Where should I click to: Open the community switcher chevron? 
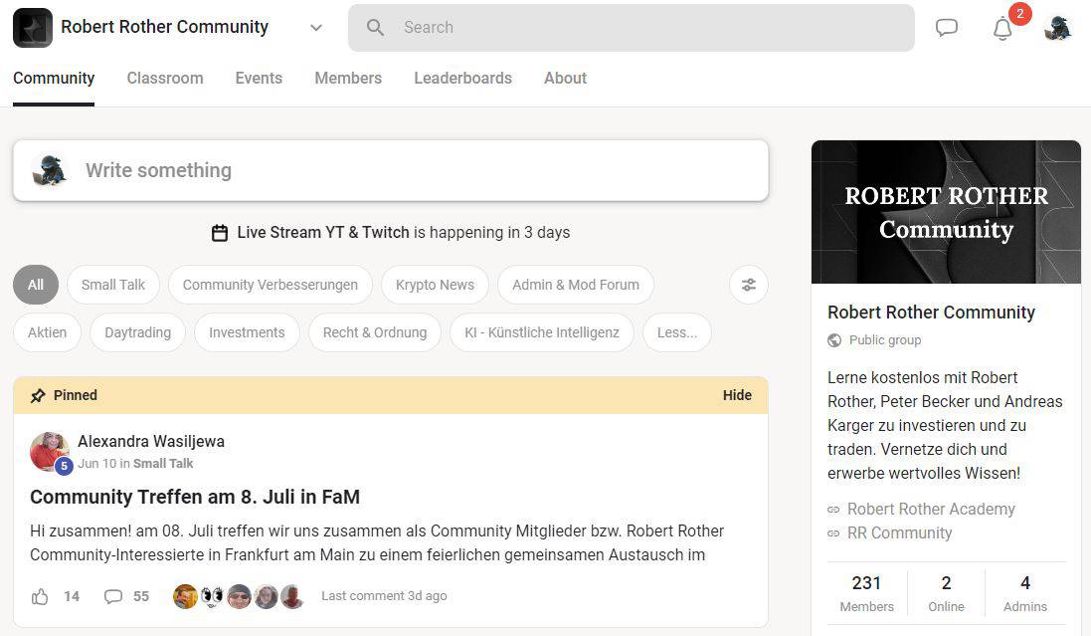pos(315,28)
